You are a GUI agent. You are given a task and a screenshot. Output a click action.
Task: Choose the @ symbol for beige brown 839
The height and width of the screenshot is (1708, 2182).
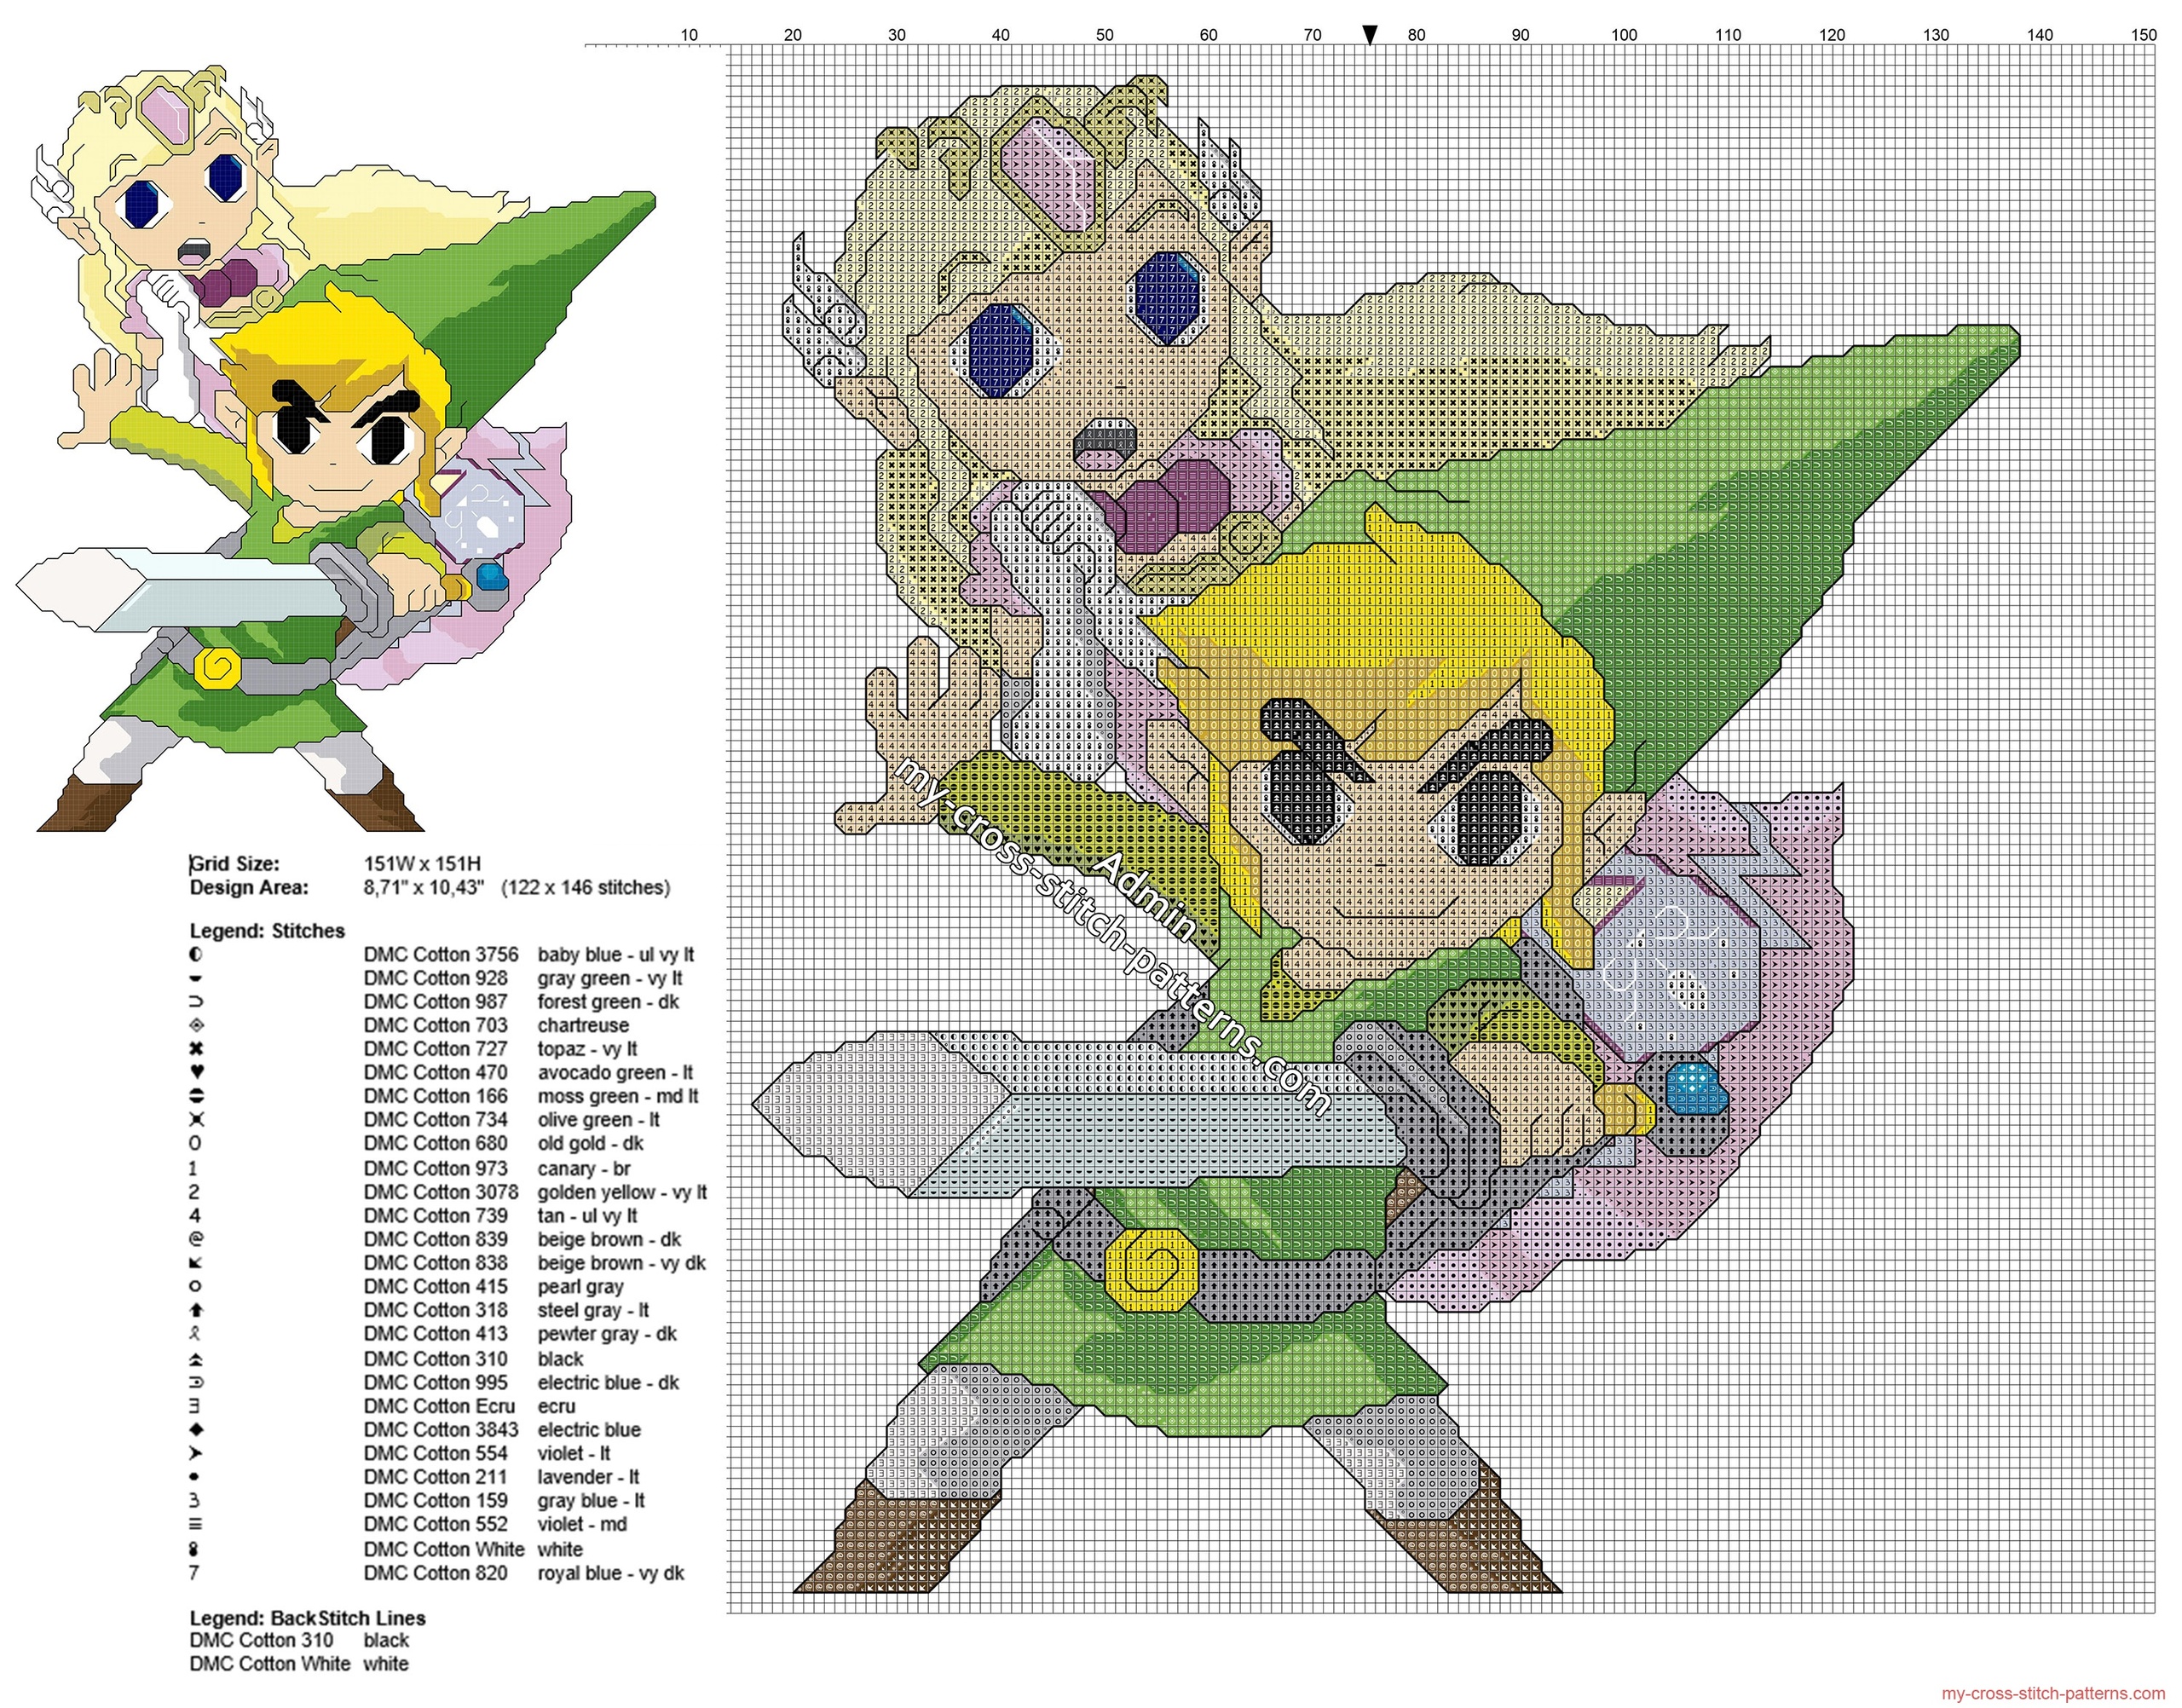pos(195,1239)
